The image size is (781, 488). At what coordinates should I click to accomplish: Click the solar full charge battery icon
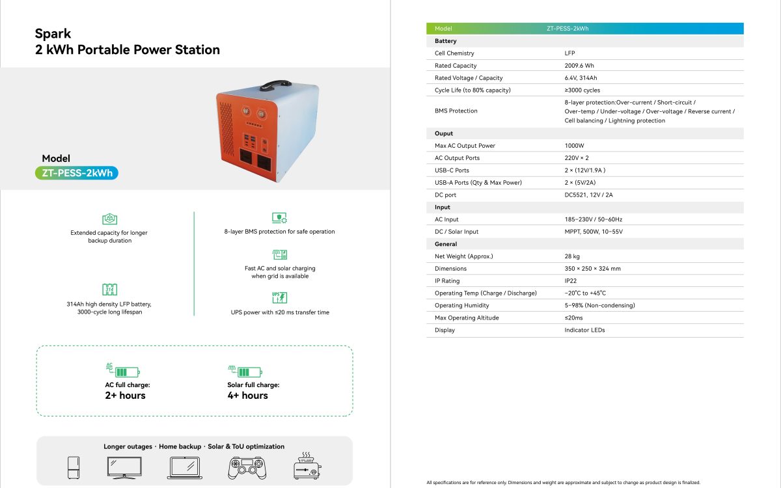click(x=245, y=370)
